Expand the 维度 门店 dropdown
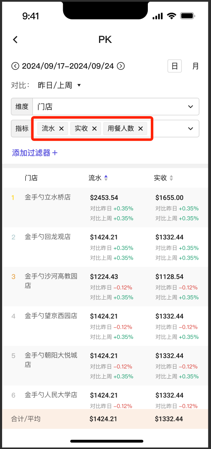The width and height of the screenshot is (211, 449). (105, 107)
